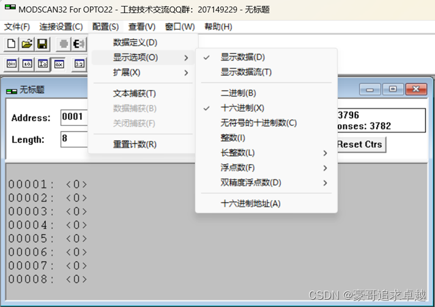The width and height of the screenshot is (435, 307).
Task: Click register row 00002
Action: tap(48, 198)
